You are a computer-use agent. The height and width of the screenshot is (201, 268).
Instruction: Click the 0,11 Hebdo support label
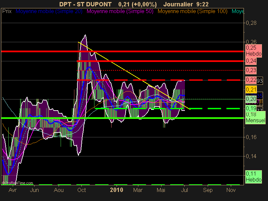pos(254,177)
